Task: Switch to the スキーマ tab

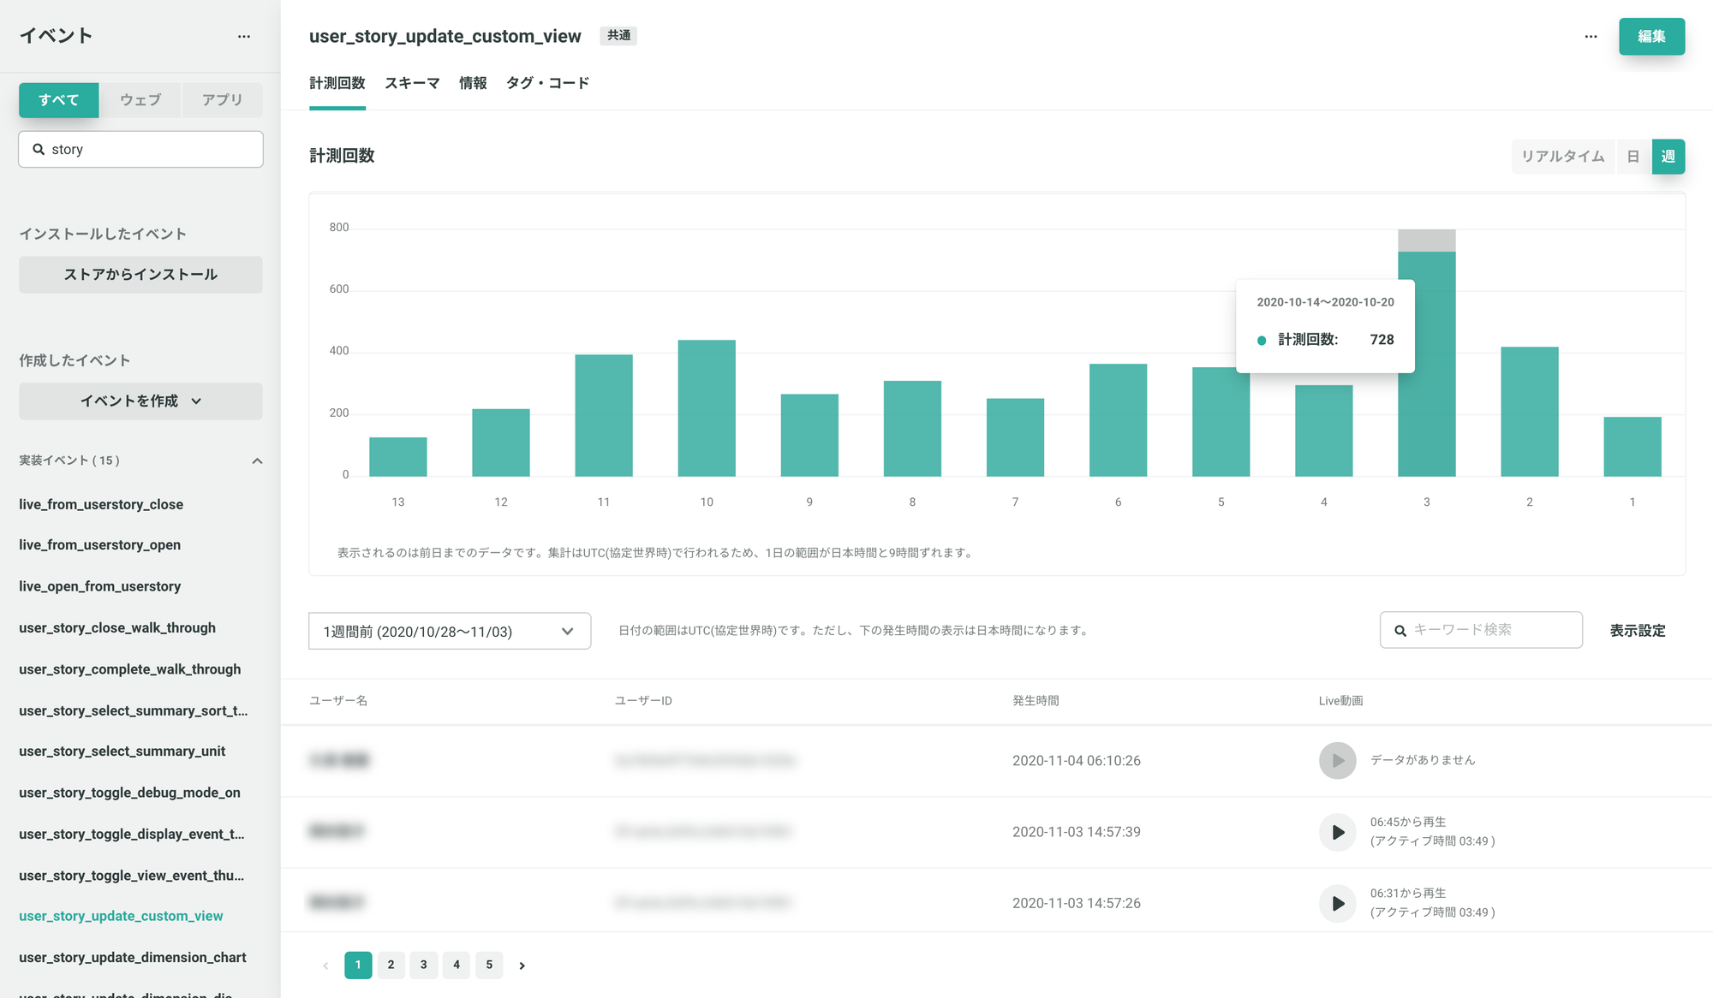Action: [x=412, y=83]
